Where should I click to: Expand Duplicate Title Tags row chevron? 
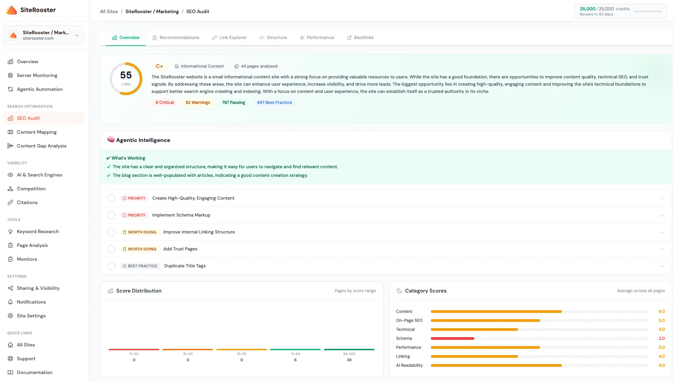coord(662,266)
